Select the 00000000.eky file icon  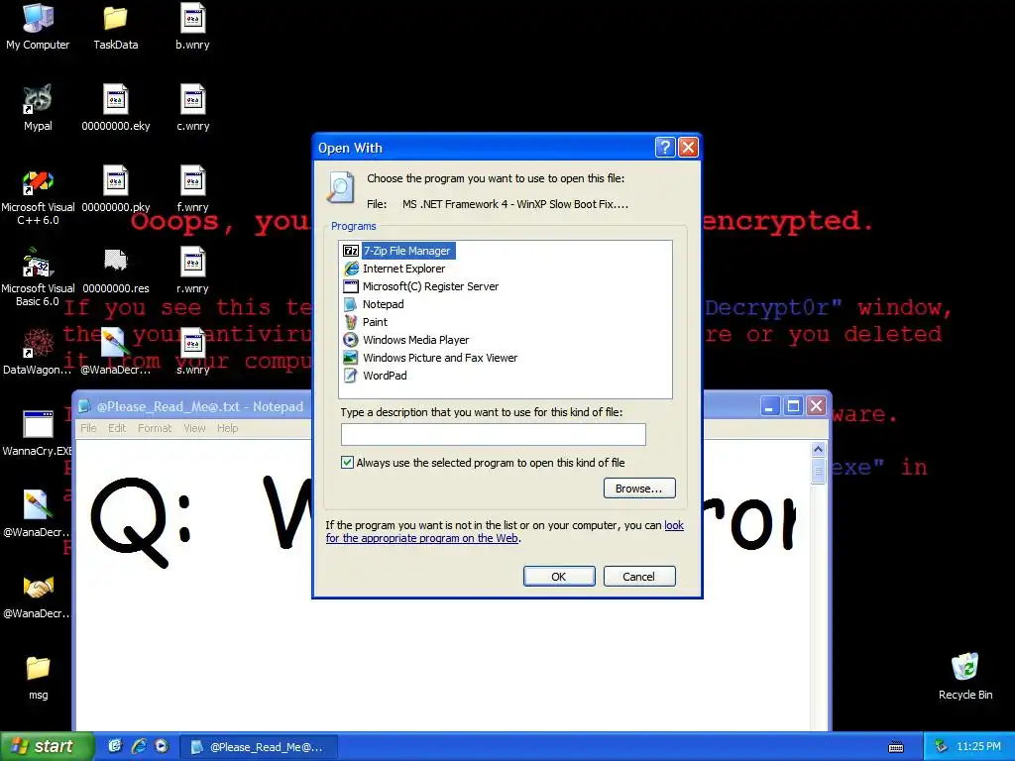pyautogui.click(x=115, y=108)
